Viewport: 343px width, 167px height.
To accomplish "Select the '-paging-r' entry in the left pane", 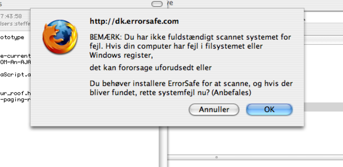I will click(15, 100).
